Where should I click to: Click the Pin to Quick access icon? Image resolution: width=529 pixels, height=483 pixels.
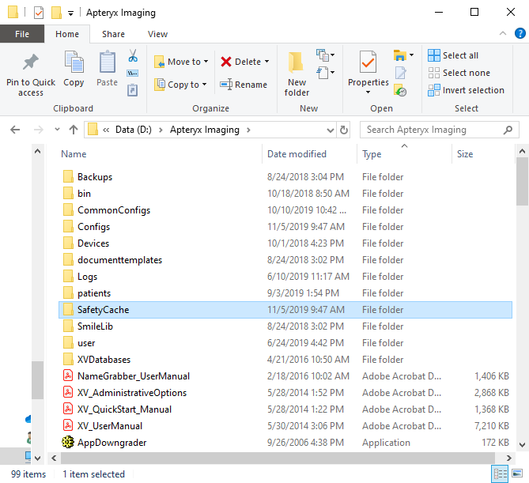(x=30, y=62)
